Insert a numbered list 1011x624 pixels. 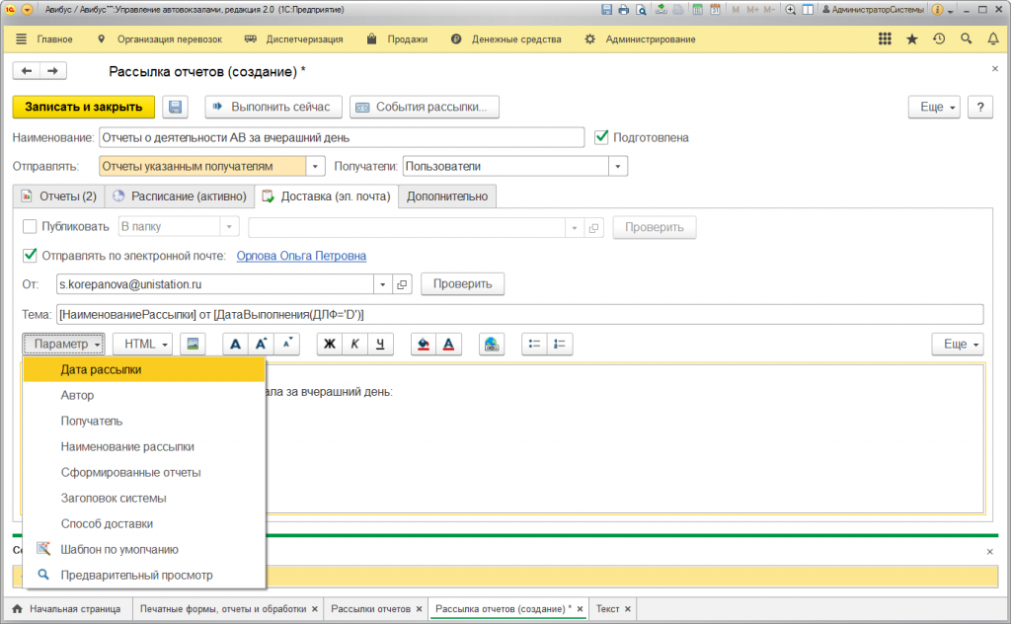(x=560, y=344)
